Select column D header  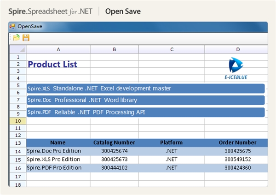236,49
